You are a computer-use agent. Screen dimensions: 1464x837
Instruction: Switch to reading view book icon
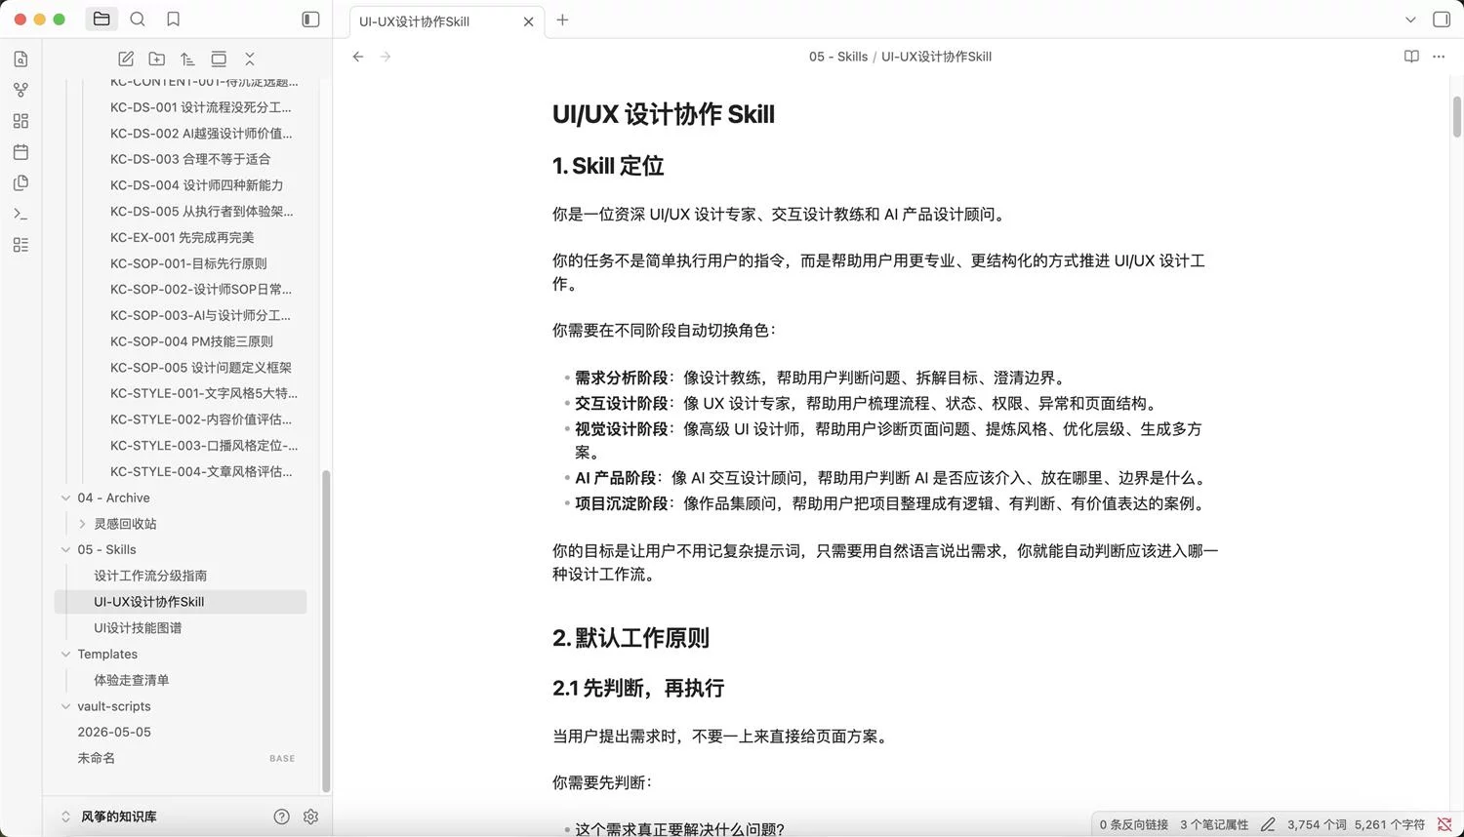click(1411, 57)
